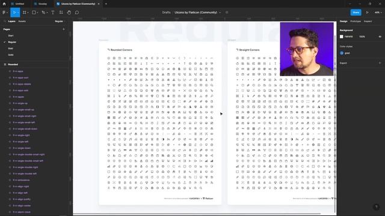385x216 pixels.
Task: Open file name dropdown chevron
Action: (x=220, y=13)
